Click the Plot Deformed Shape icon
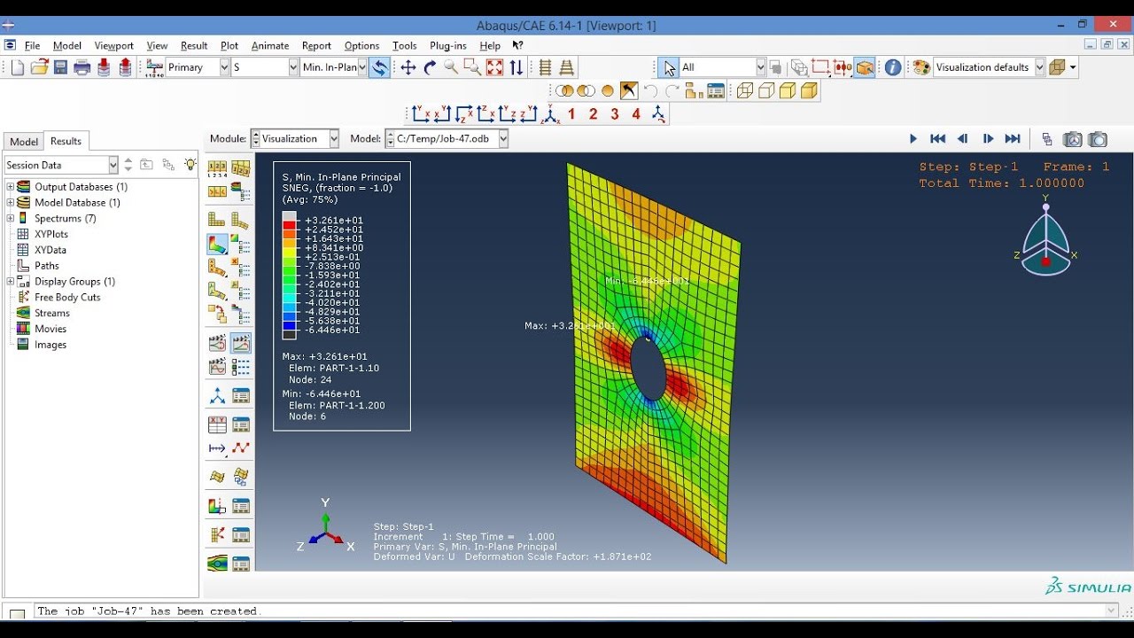Viewport: 1134px width, 638px height. (x=240, y=220)
